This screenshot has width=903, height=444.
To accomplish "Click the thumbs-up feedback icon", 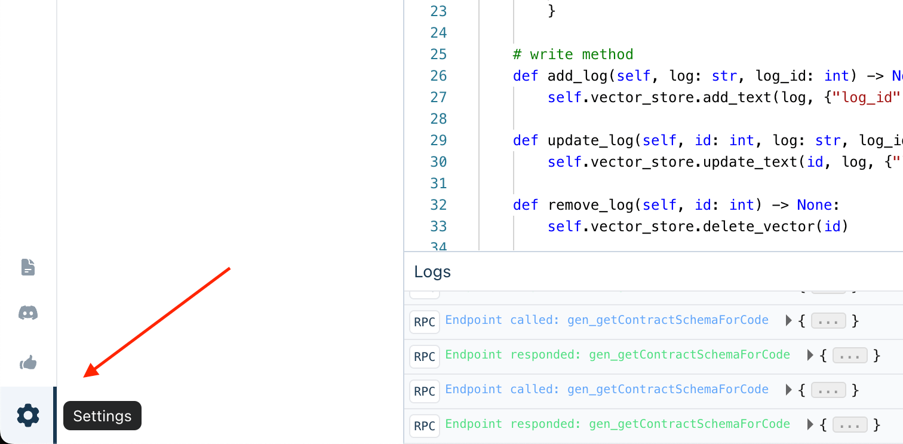I will 28,362.
